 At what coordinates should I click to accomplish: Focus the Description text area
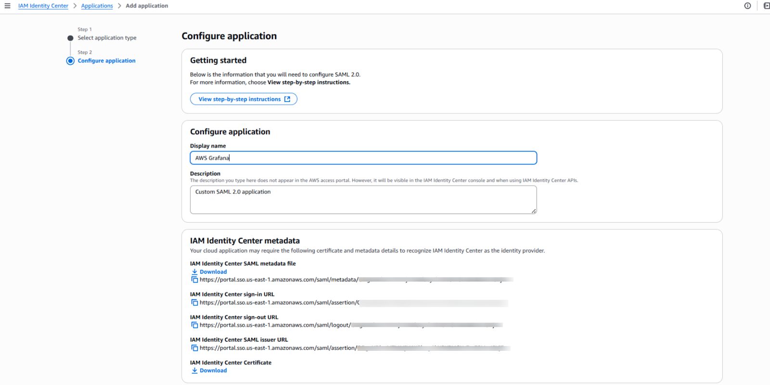363,200
